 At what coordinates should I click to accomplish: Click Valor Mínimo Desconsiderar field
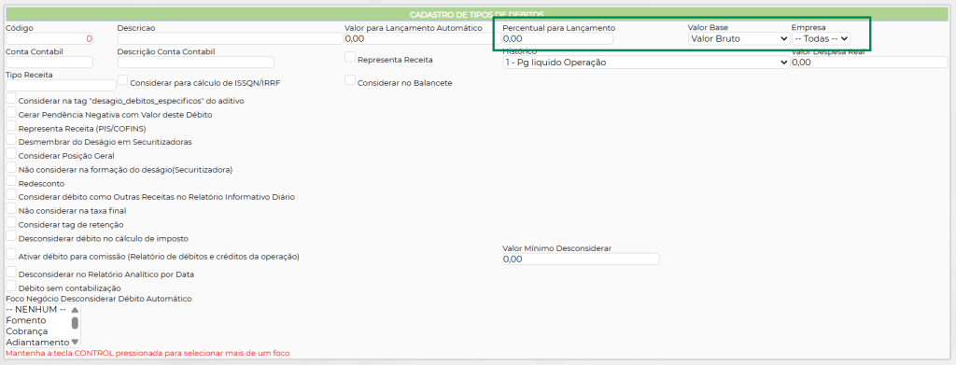pyautogui.click(x=581, y=259)
